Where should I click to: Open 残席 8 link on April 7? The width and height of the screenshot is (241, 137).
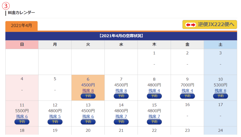tap(121, 91)
